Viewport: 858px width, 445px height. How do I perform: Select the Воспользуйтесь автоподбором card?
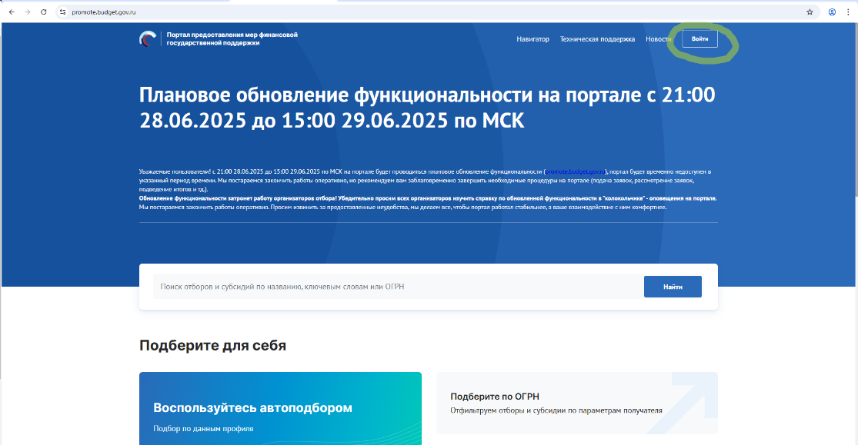(x=279, y=407)
